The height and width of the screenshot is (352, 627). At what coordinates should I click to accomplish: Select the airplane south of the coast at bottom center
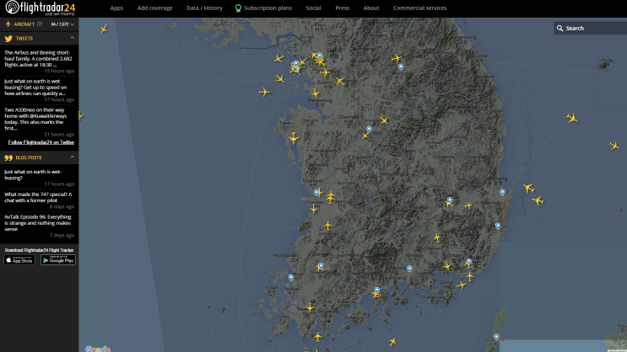click(x=392, y=342)
